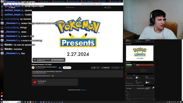Screen dimensions: 183x103
Task: Click the 'Подробнее' comments disabled link
Action: 83,90
